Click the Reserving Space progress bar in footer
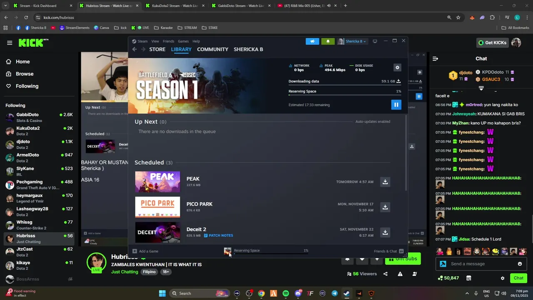Image resolution: width=533 pixels, height=300 pixels. (x=271, y=253)
